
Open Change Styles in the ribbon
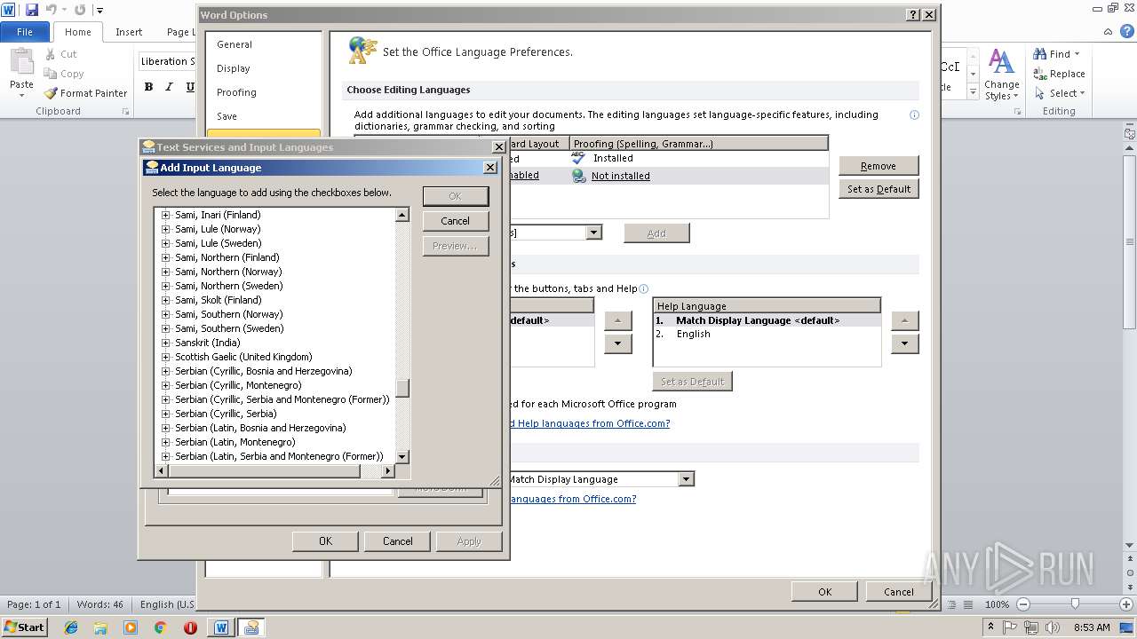coord(1001,75)
